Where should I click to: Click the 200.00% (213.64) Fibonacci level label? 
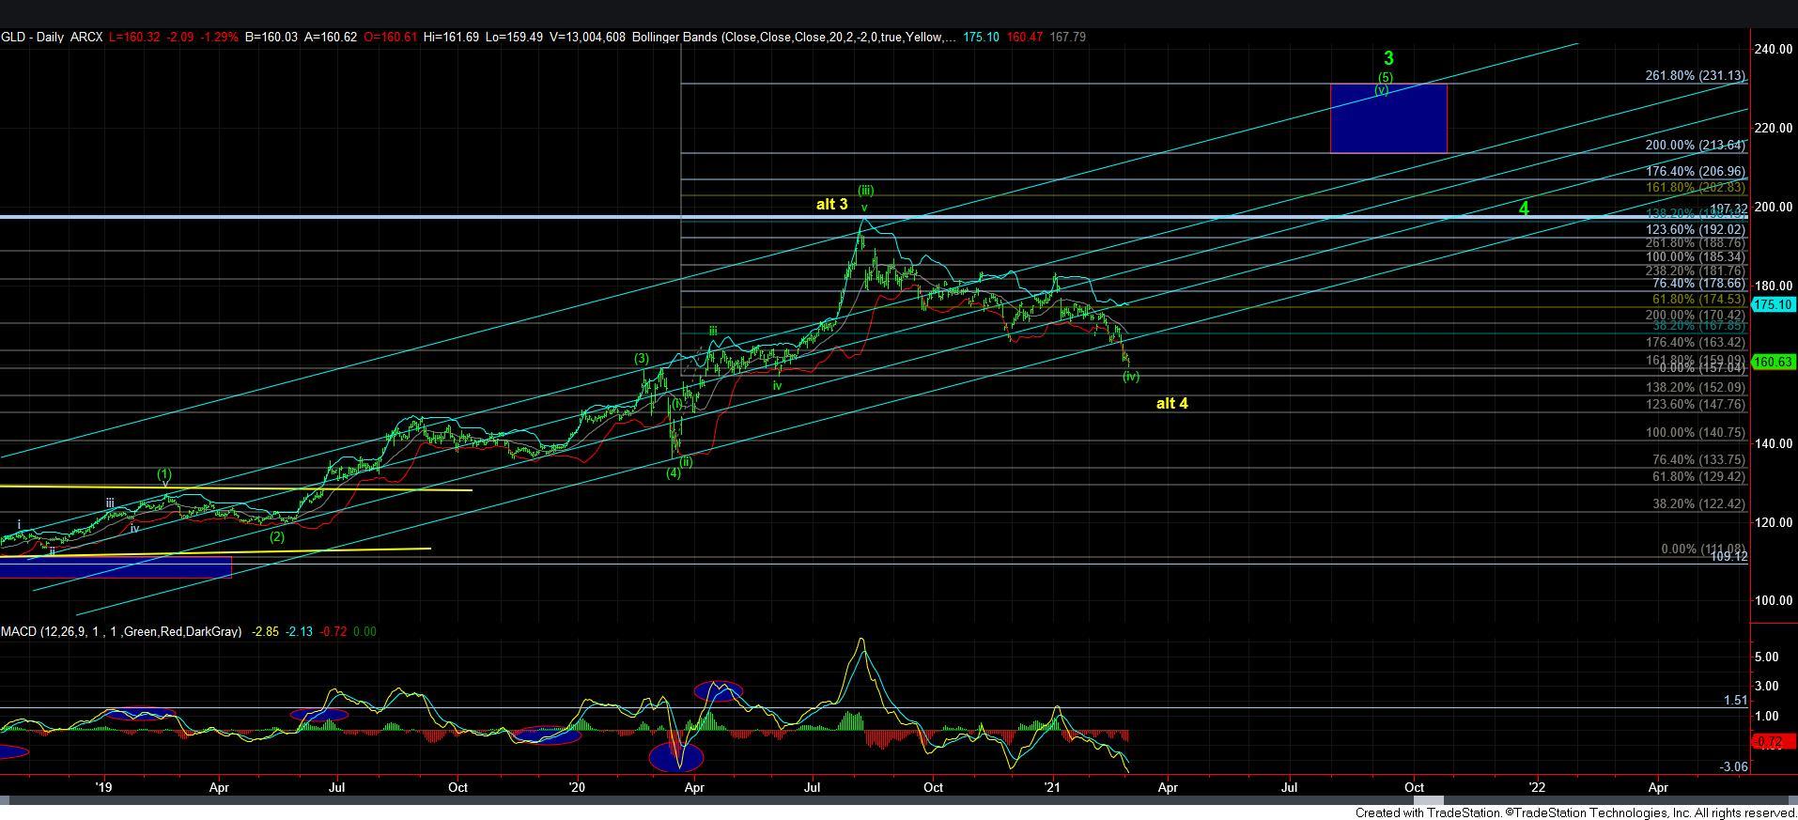point(1695,146)
